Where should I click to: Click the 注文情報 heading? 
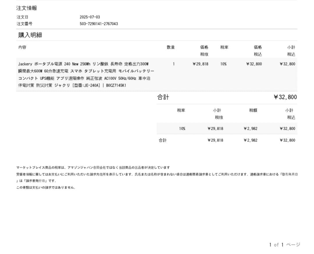[x=26, y=8]
